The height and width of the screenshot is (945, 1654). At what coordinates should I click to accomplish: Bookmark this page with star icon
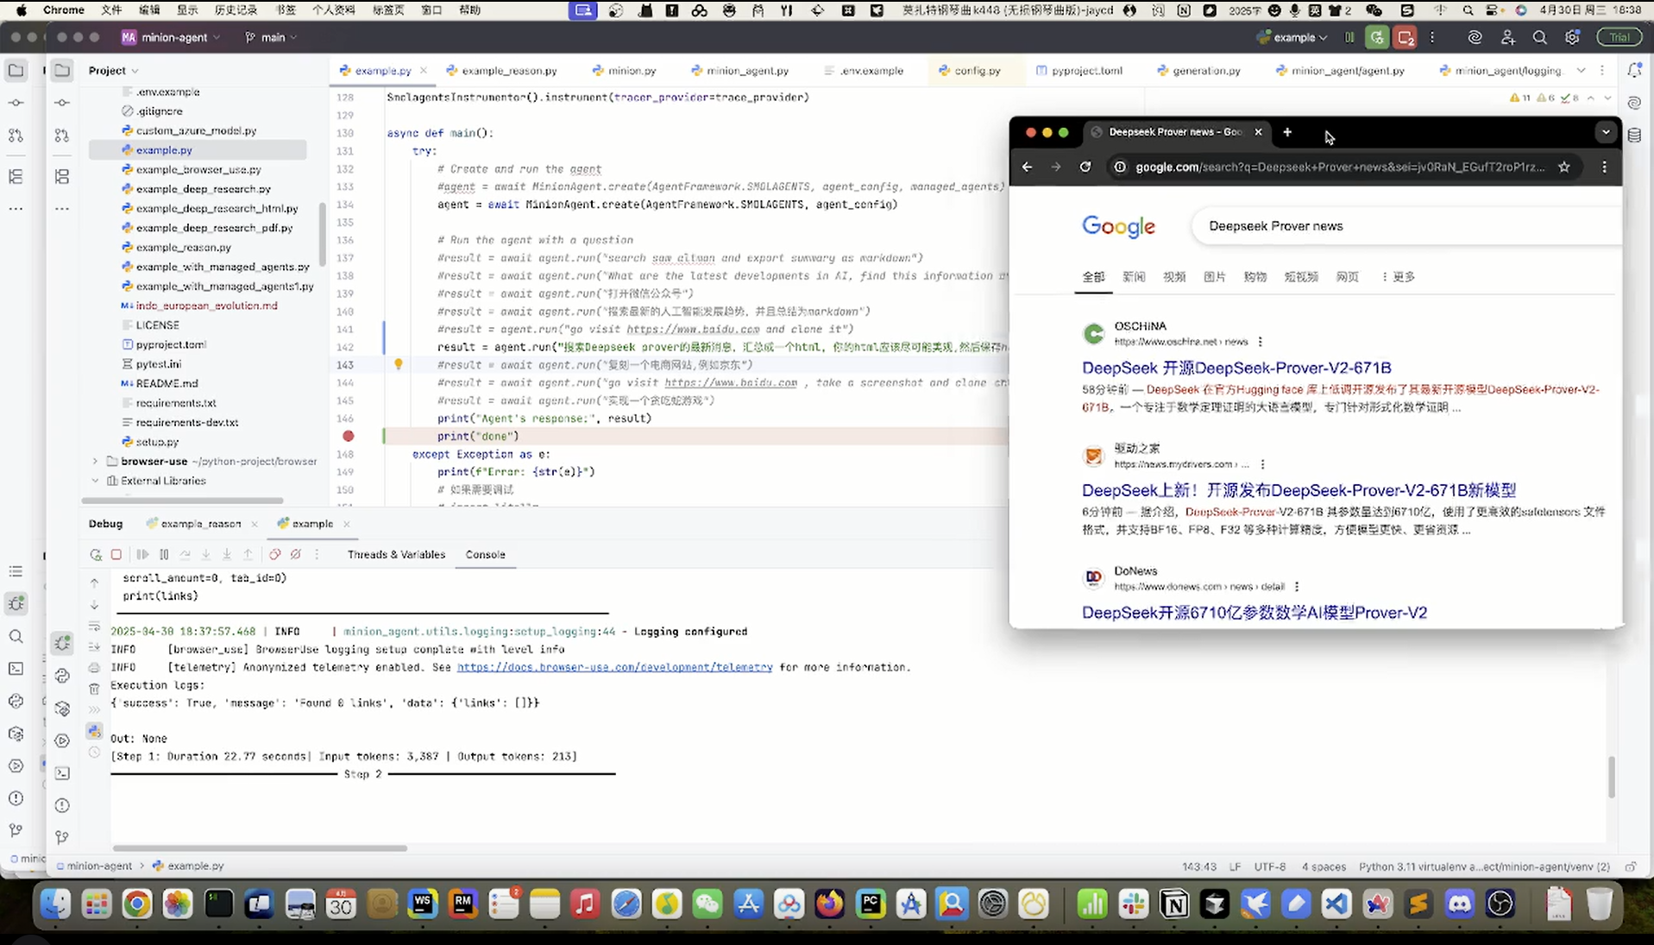[x=1564, y=167]
